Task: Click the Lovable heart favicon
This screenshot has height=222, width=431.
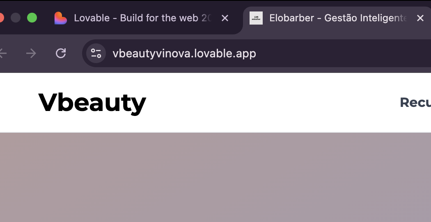Action: (60, 18)
